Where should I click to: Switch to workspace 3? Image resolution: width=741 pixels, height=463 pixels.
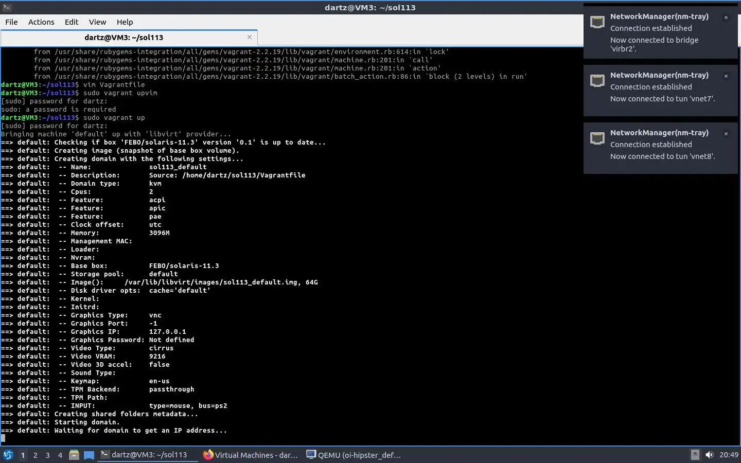coord(47,455)
